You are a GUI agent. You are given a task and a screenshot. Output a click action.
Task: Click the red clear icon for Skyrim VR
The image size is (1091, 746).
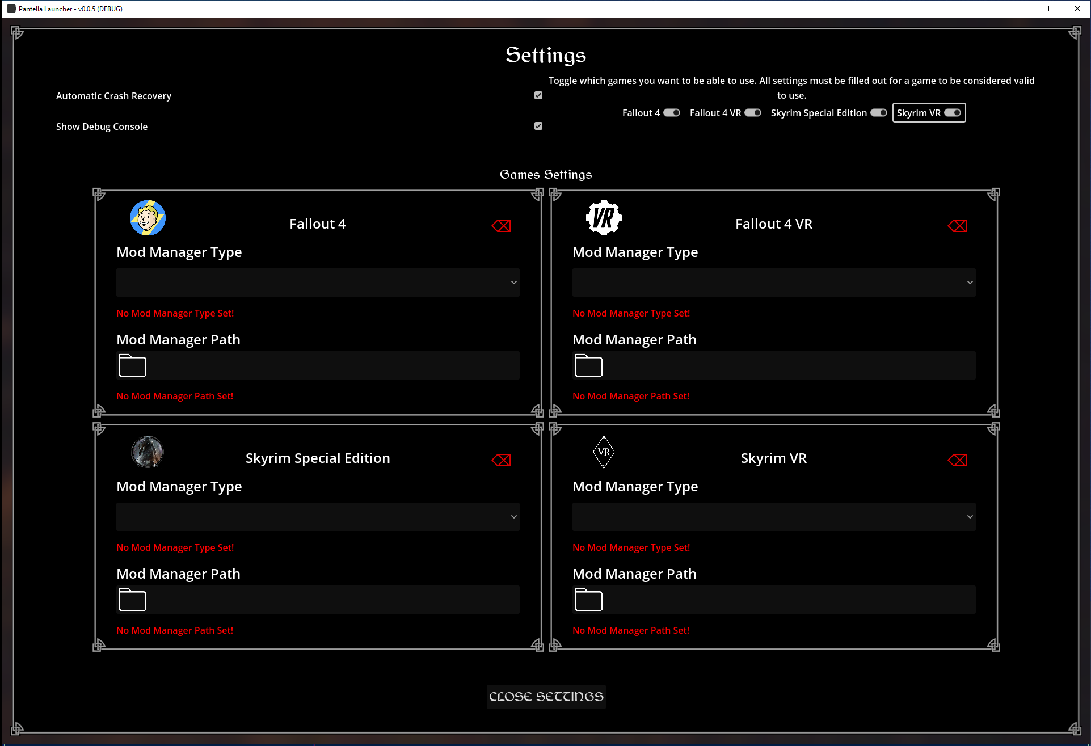click(x=957, y=460)
